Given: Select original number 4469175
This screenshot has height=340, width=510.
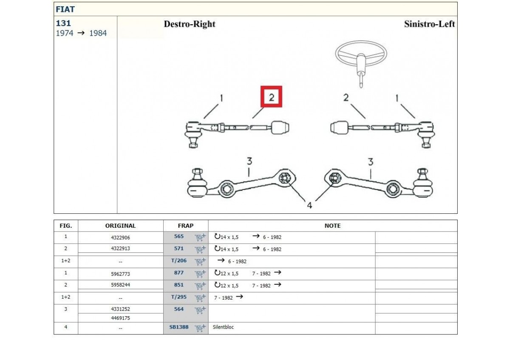Looking at the screenshot, I should pyautogui.click(x=120, y=318).
